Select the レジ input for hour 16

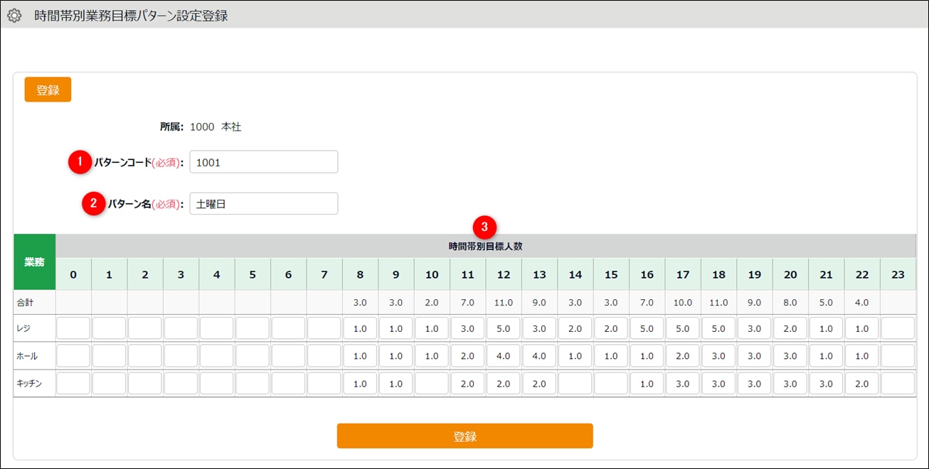[x=647, y=328]
